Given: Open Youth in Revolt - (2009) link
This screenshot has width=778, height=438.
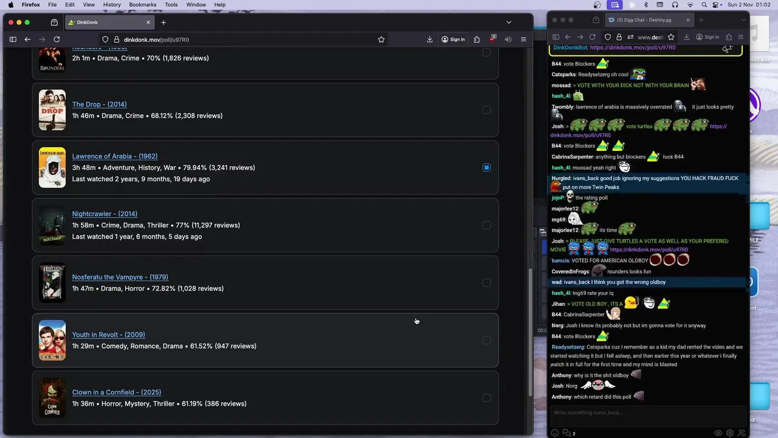Looking at the screenshot, I should click(x=109, y=335).
